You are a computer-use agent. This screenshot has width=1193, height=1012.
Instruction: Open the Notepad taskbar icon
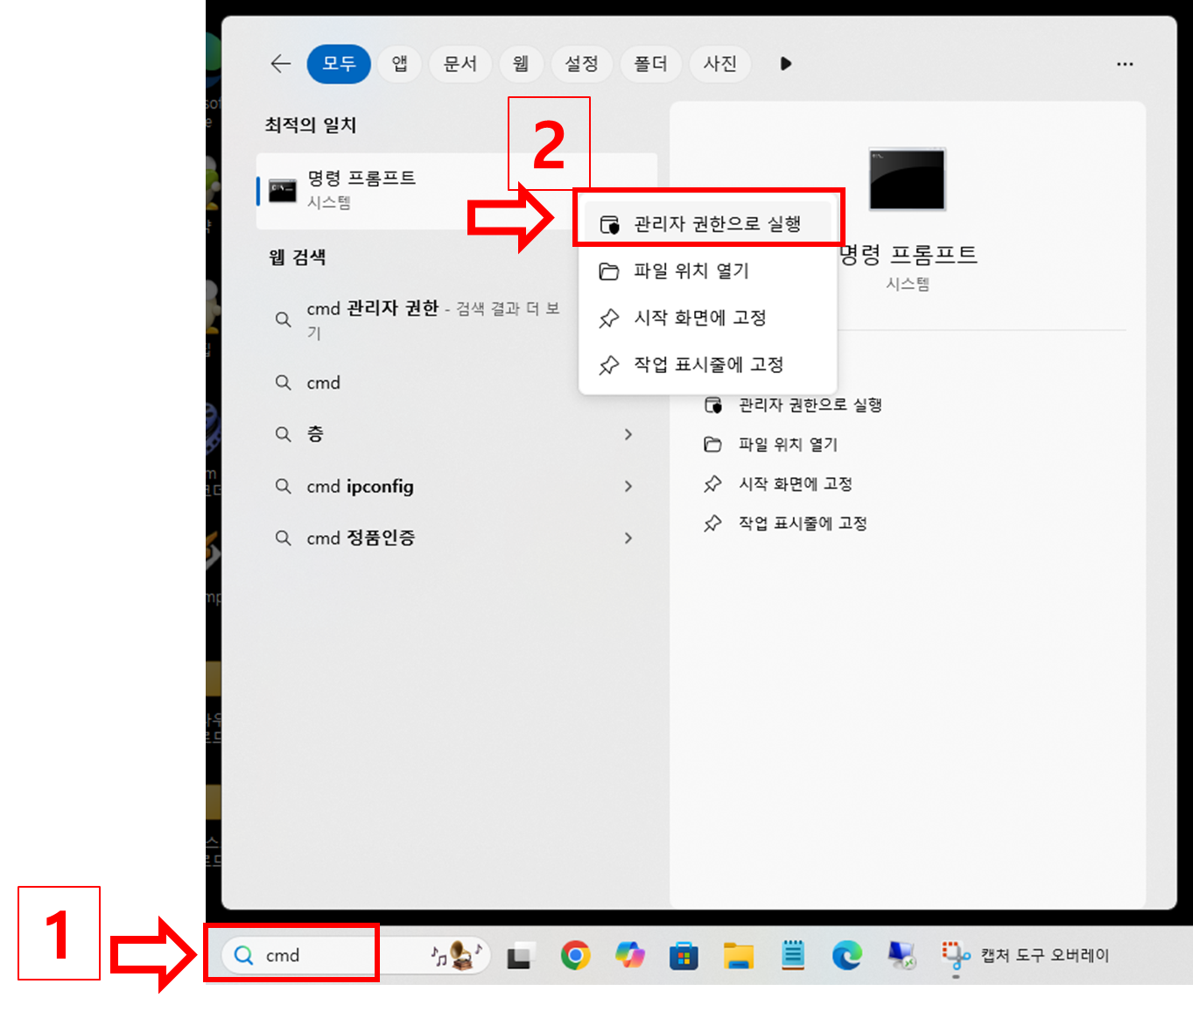click(793, 956)
